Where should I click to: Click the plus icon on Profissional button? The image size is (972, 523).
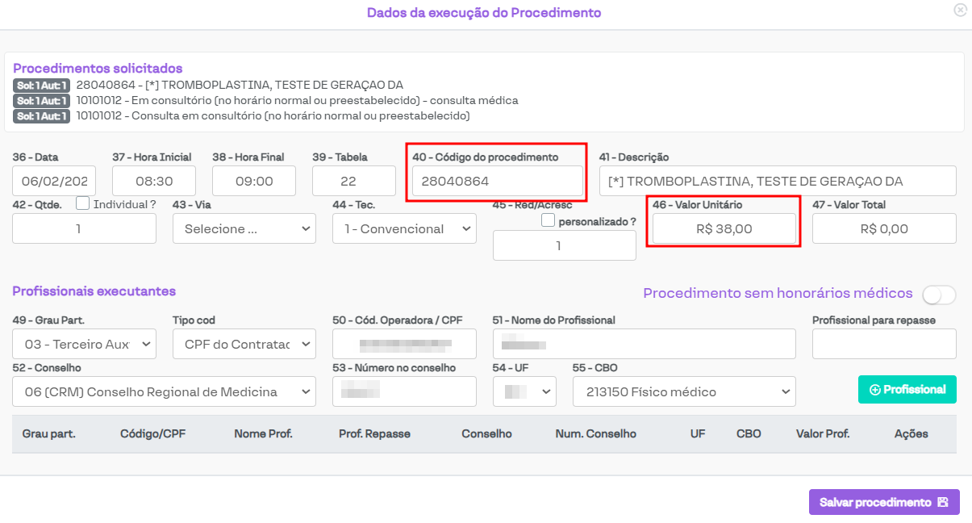click(x=874, y=390)
